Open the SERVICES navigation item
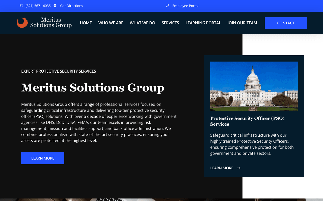This screenshot has width=323, height=201. click(170, 23)
